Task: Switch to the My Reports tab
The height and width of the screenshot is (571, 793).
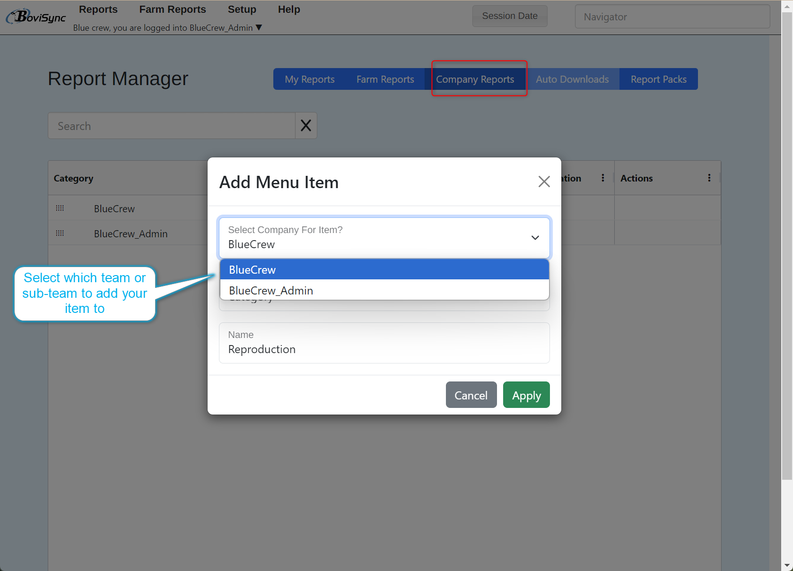Action: pyautogui.click(x=310, y=79)
